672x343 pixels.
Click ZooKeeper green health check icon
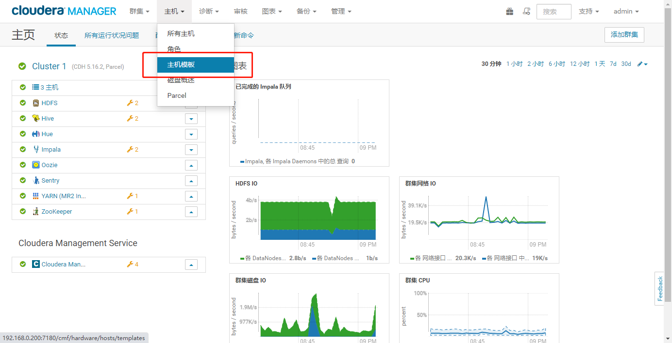[23, 211]
